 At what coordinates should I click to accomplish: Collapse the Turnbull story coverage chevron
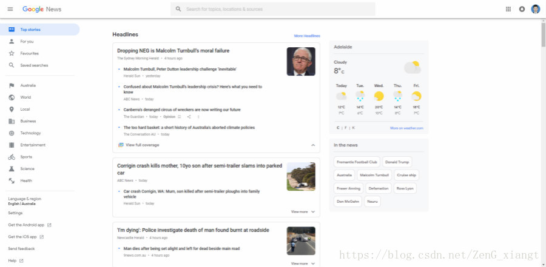pos(313,145)
